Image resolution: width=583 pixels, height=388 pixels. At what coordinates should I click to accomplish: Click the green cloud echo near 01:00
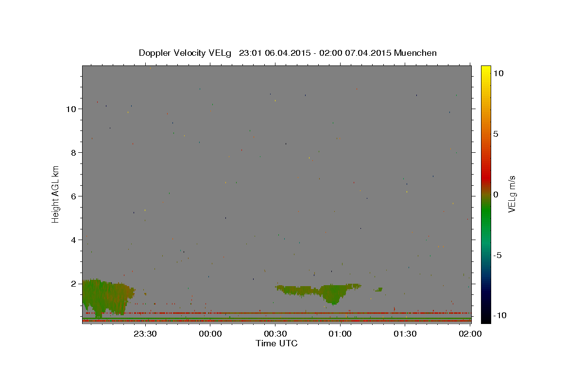(x=333, y=293)
